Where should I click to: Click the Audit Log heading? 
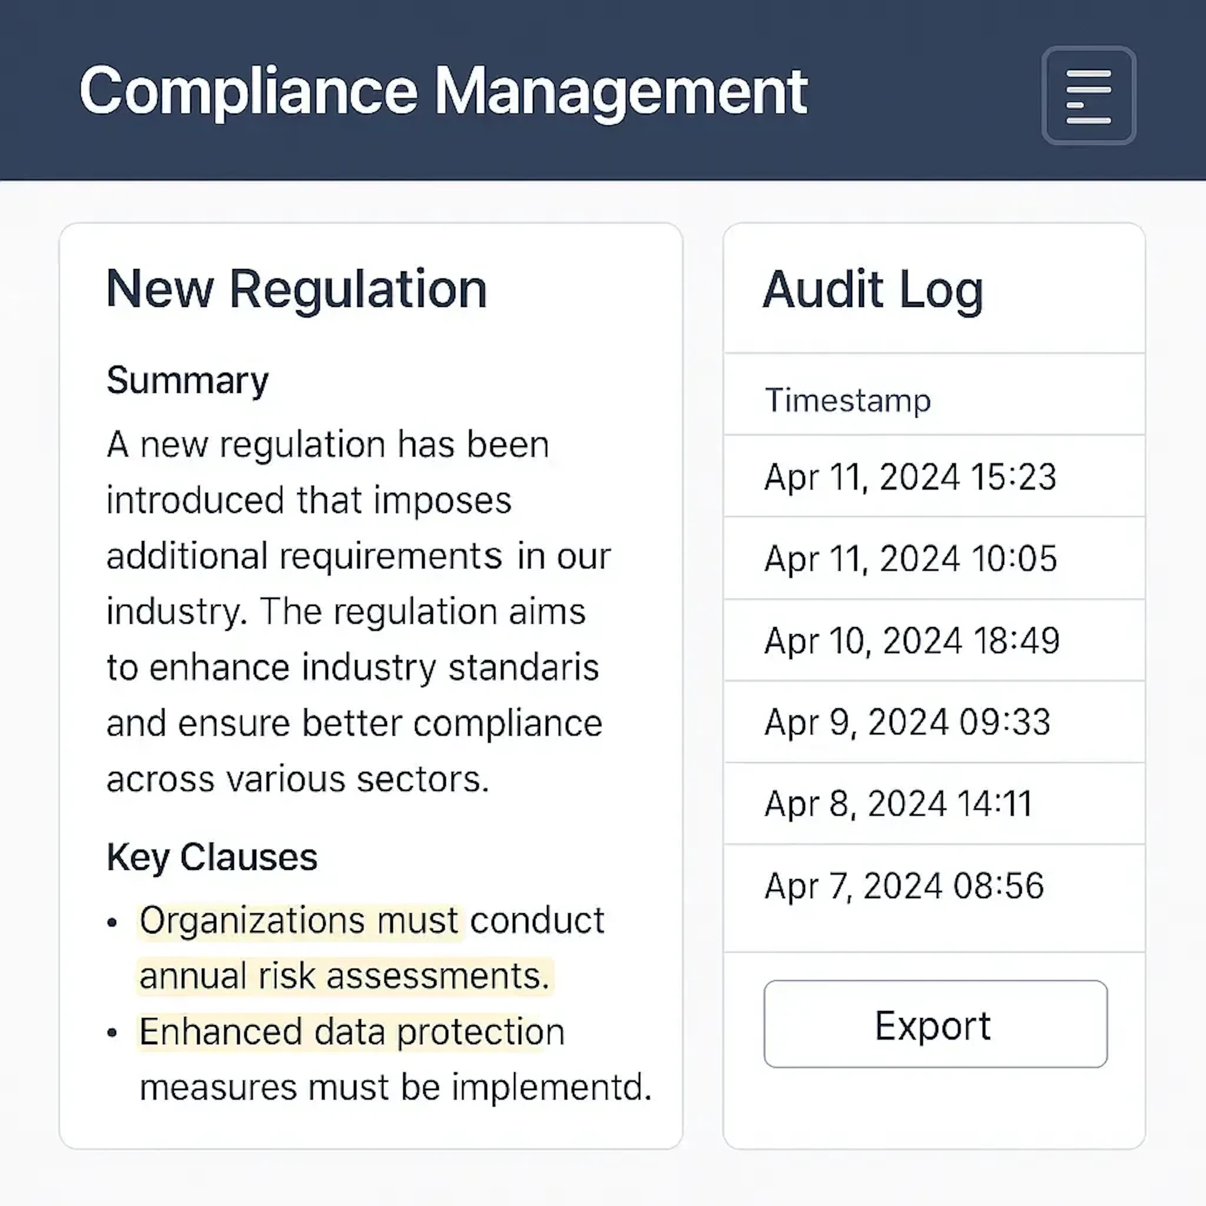click(873, 289)
